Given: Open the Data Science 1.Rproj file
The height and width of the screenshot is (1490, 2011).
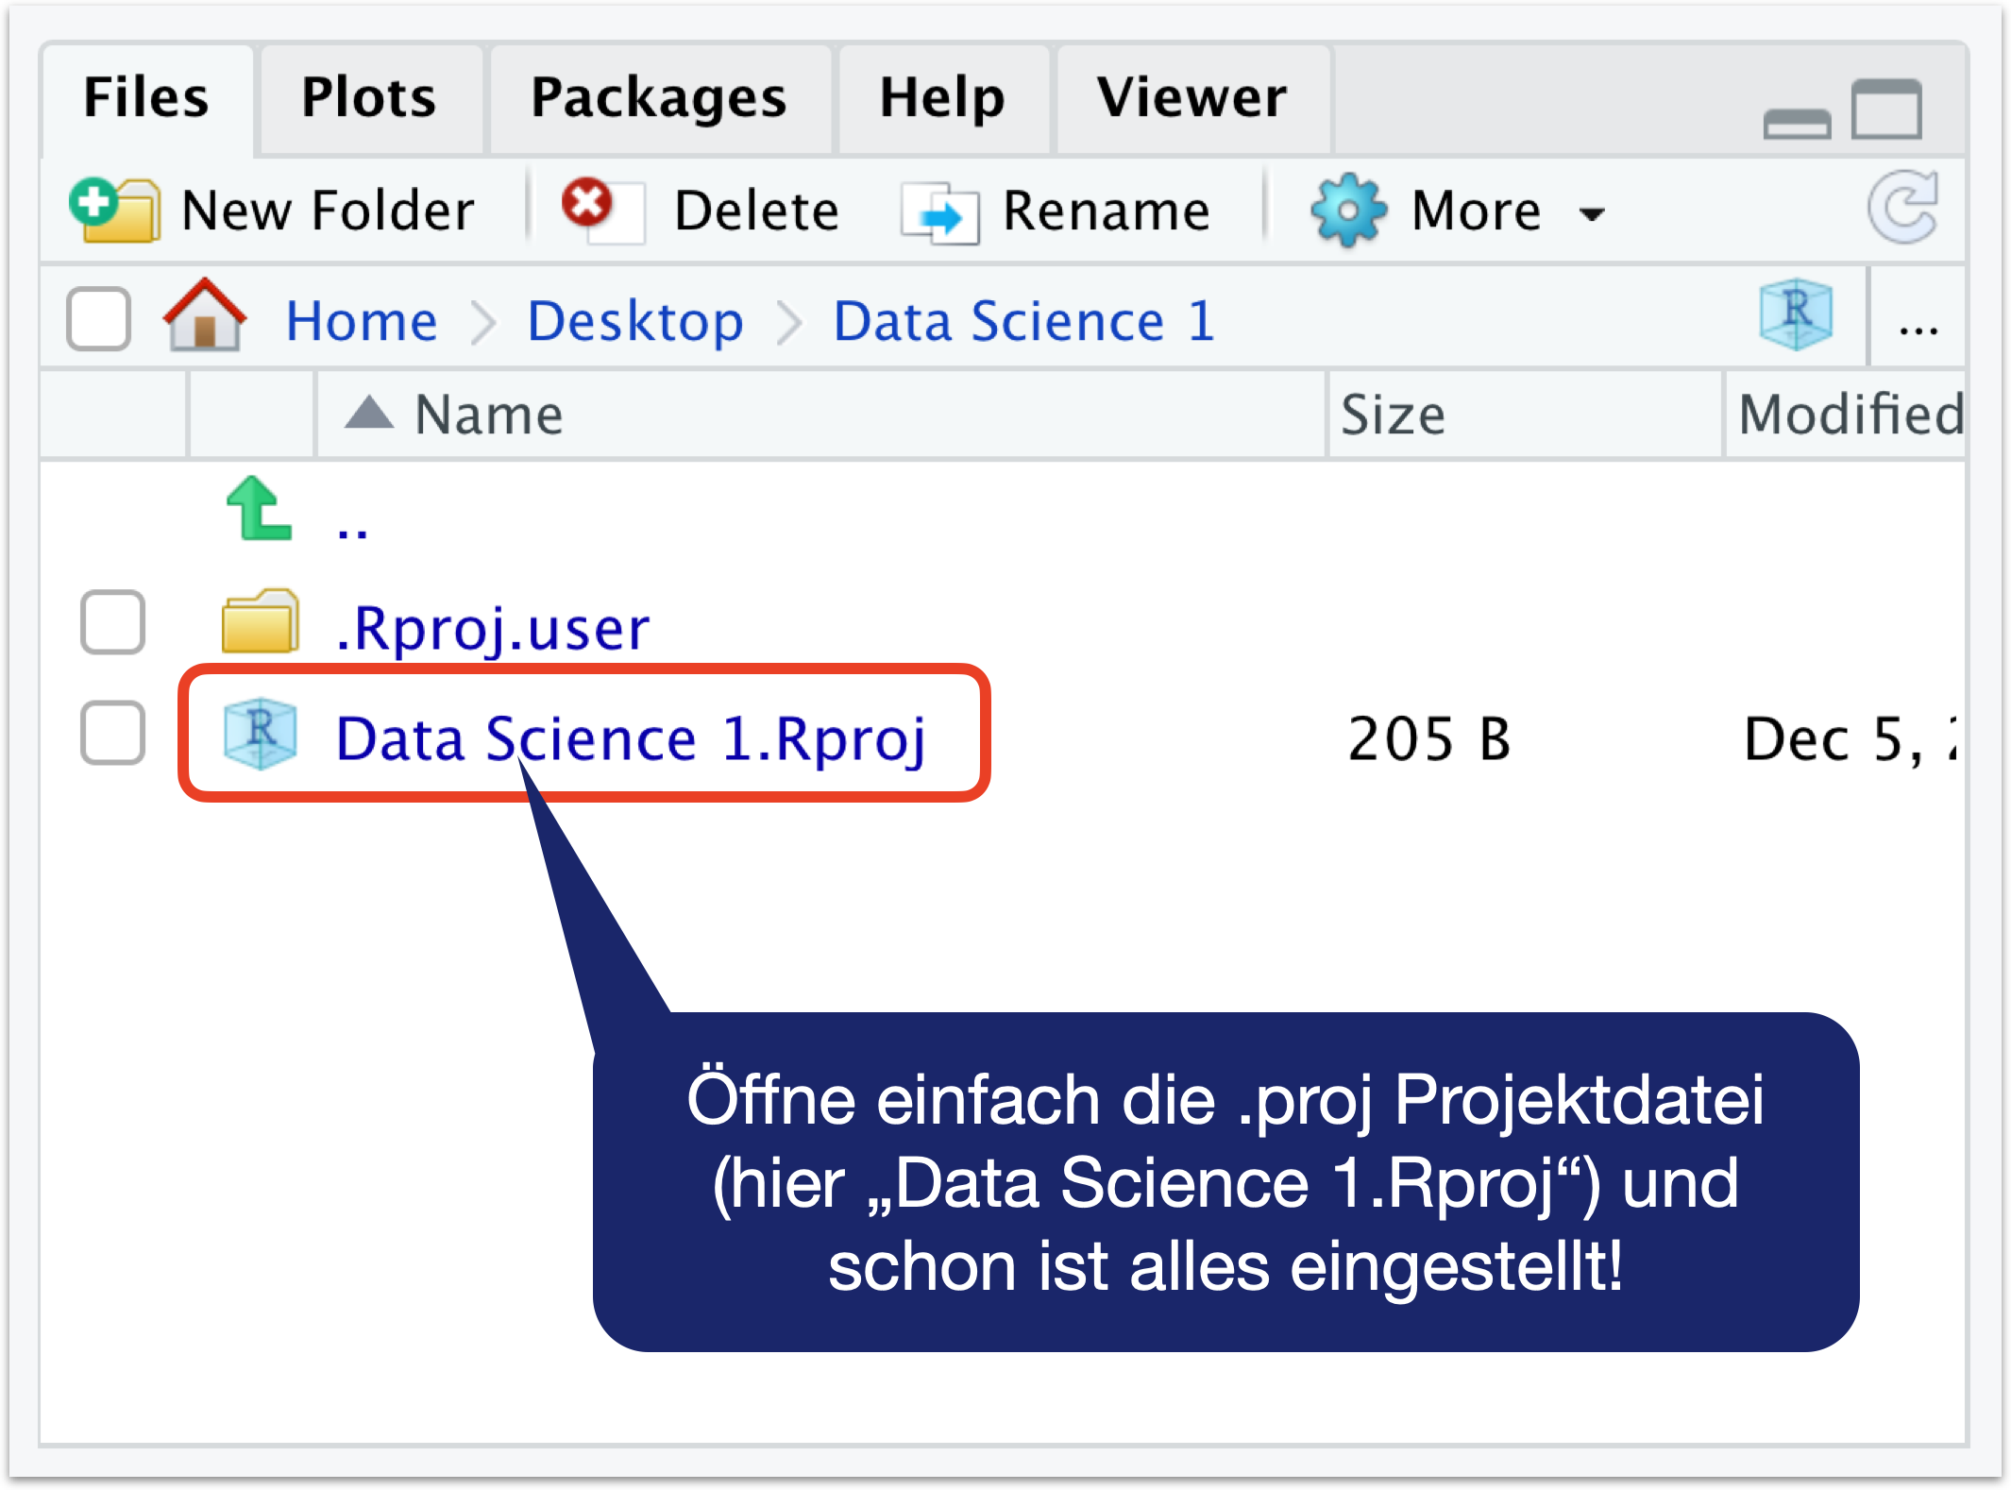Looking at the screenshot, I should (630, 737).
